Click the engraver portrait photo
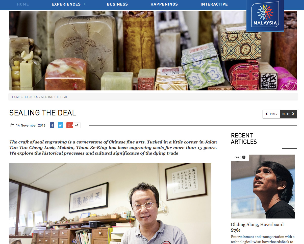 tap(110, 204)
